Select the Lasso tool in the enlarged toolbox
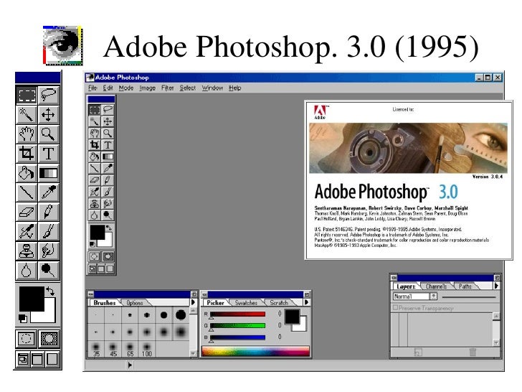The width and height of the screenshot is (522, 392). [x=49, y=95]
